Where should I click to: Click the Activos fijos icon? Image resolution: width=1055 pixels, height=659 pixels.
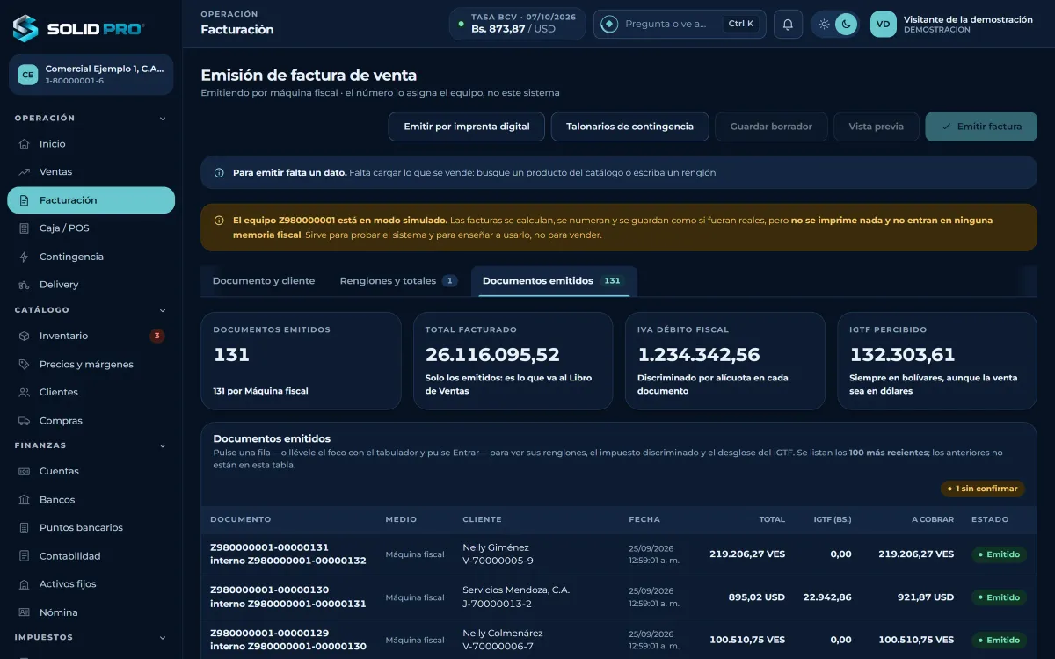[x=24, y=584]
